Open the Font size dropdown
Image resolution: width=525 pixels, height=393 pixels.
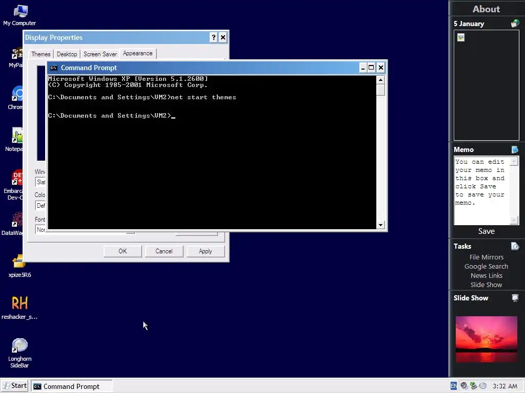point(41,230)
